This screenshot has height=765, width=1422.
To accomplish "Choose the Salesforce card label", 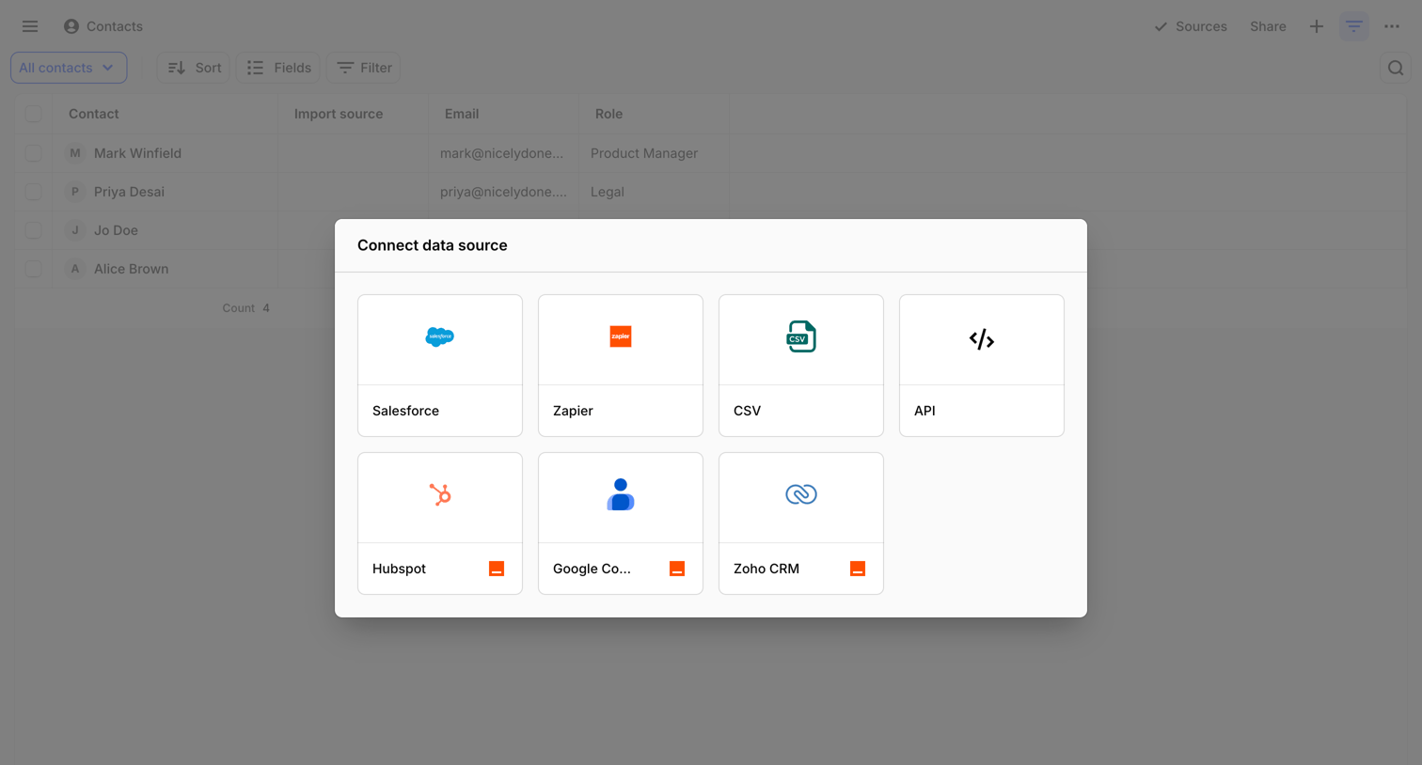I will click(x=405, y=411).
